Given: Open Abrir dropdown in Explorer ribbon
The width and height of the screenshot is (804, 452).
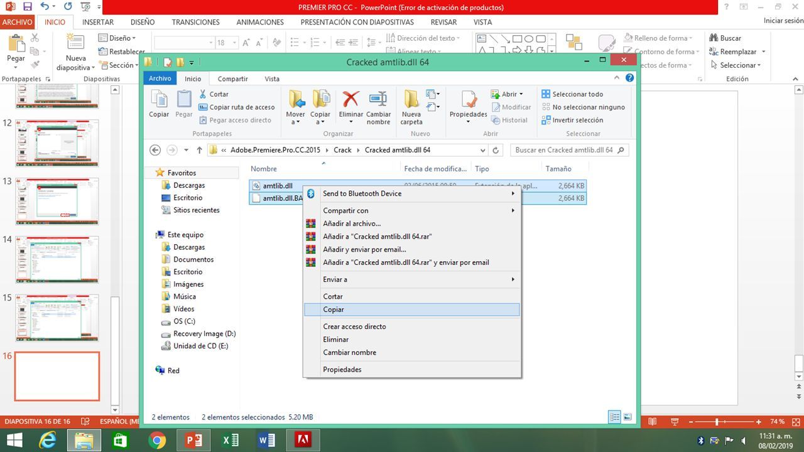Looking at the screenshot, I should tap(508, 94).
